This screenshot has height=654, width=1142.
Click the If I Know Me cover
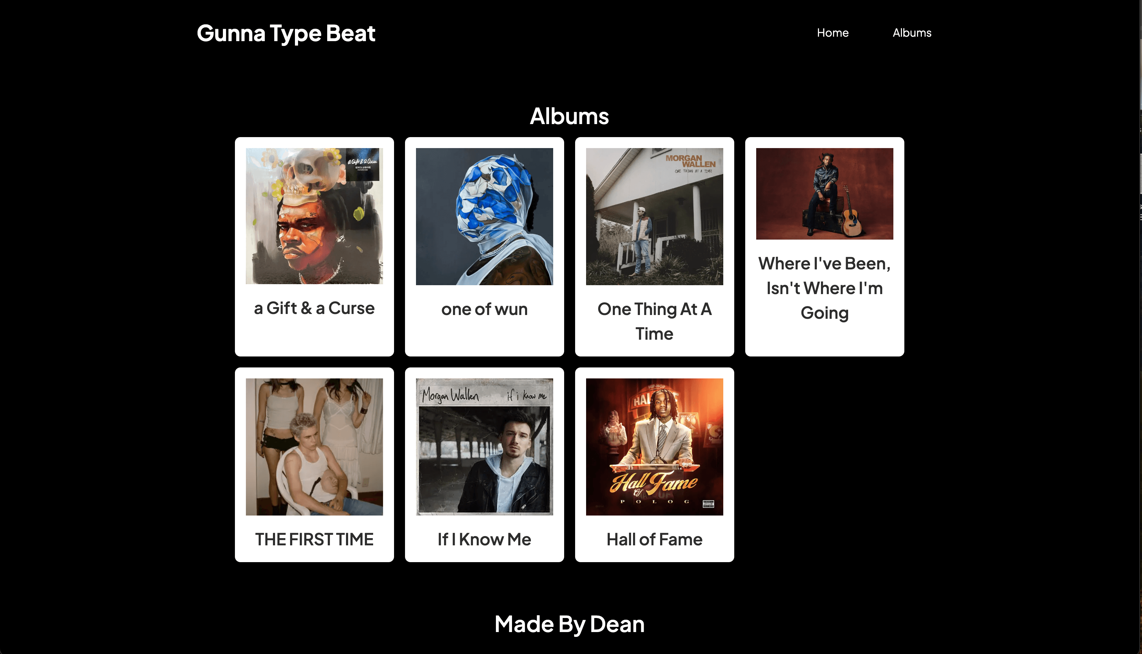pos(484,447)
